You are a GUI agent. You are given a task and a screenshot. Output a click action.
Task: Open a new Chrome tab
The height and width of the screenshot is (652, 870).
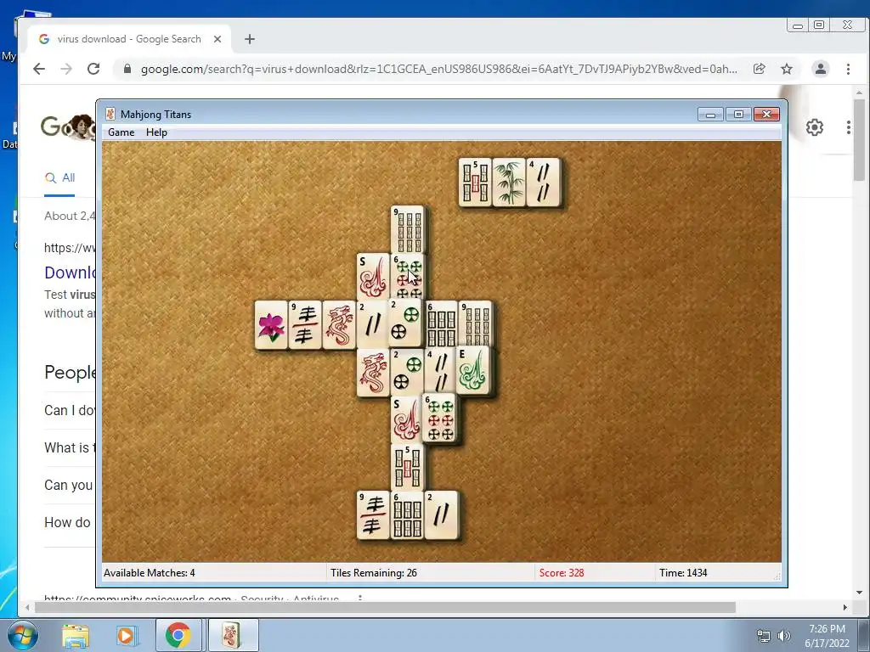pyautogui.click(x=250, y=39)
